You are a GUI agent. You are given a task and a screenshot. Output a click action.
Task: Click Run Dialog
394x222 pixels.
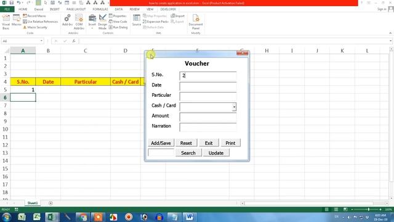click(x=118, y=27)
